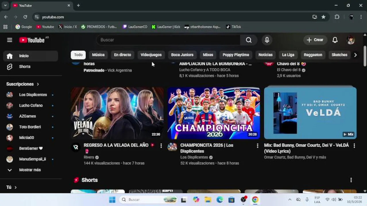This screenshot has width=367, height=206.
Task: Open TikTok bookmark
Action: (233, 27)
